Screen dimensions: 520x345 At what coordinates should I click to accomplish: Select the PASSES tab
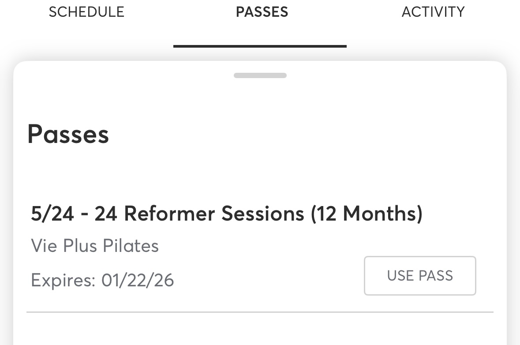262,12
